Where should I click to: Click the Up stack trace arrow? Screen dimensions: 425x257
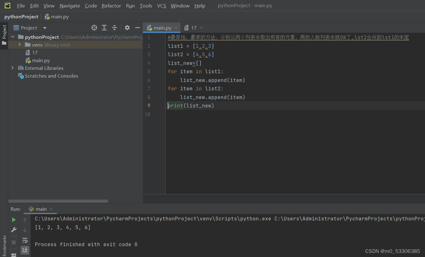25,220
